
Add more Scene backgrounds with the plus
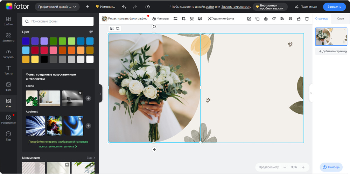coord(88,98)
